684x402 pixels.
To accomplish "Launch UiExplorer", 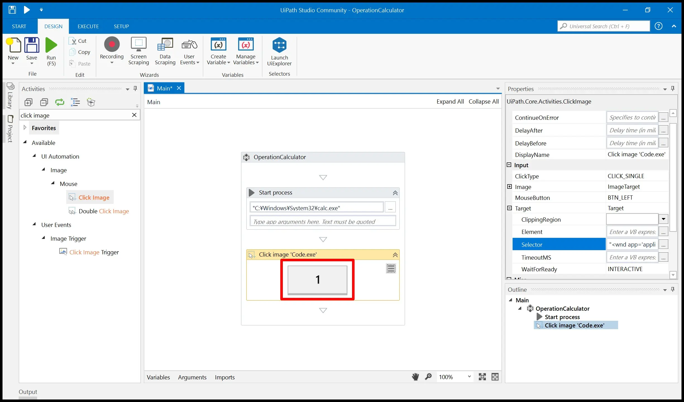I will (279, 52).
